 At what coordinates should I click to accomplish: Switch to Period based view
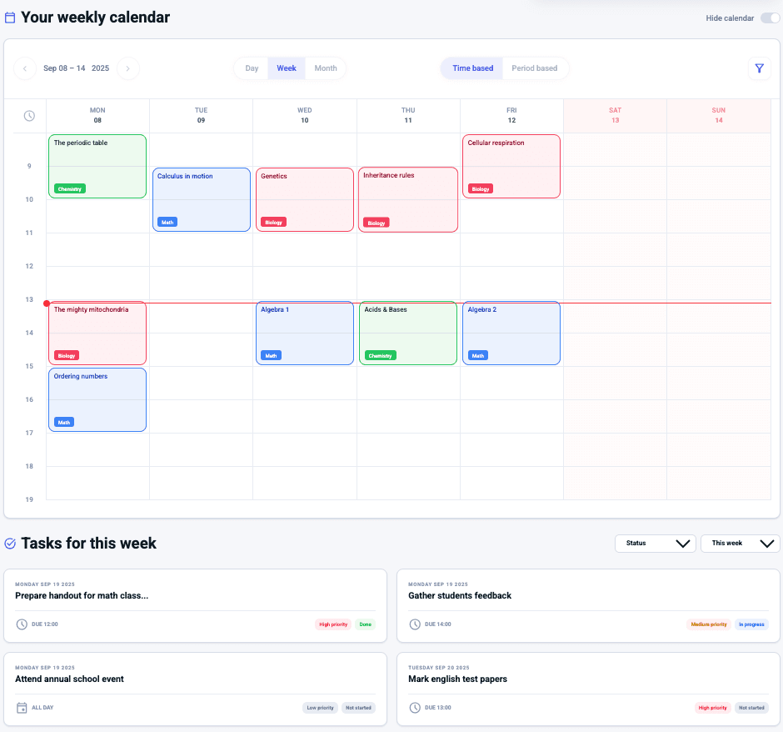pos(534,68)
